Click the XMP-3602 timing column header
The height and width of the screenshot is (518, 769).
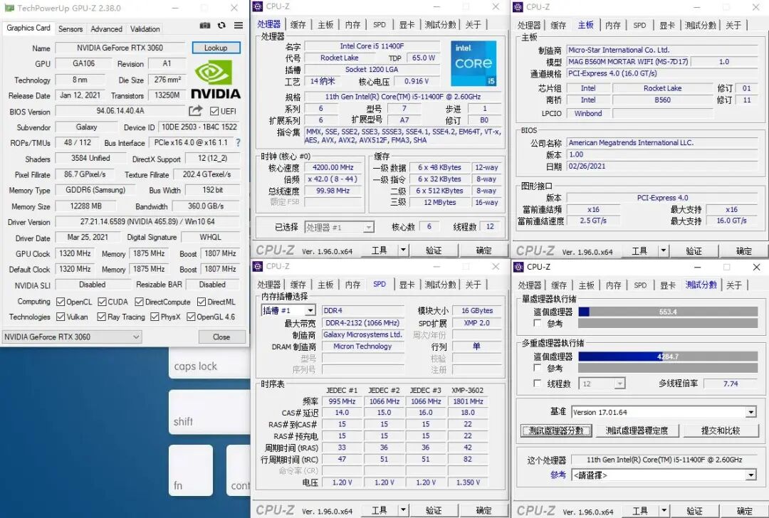[467, 390]
